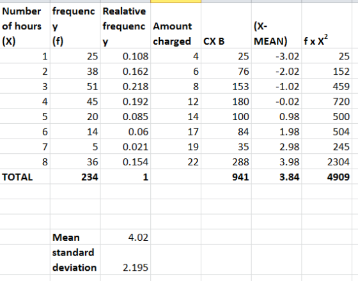Select the 'CX B' header cell
358x281 pixels.
(x=226, y=26)
